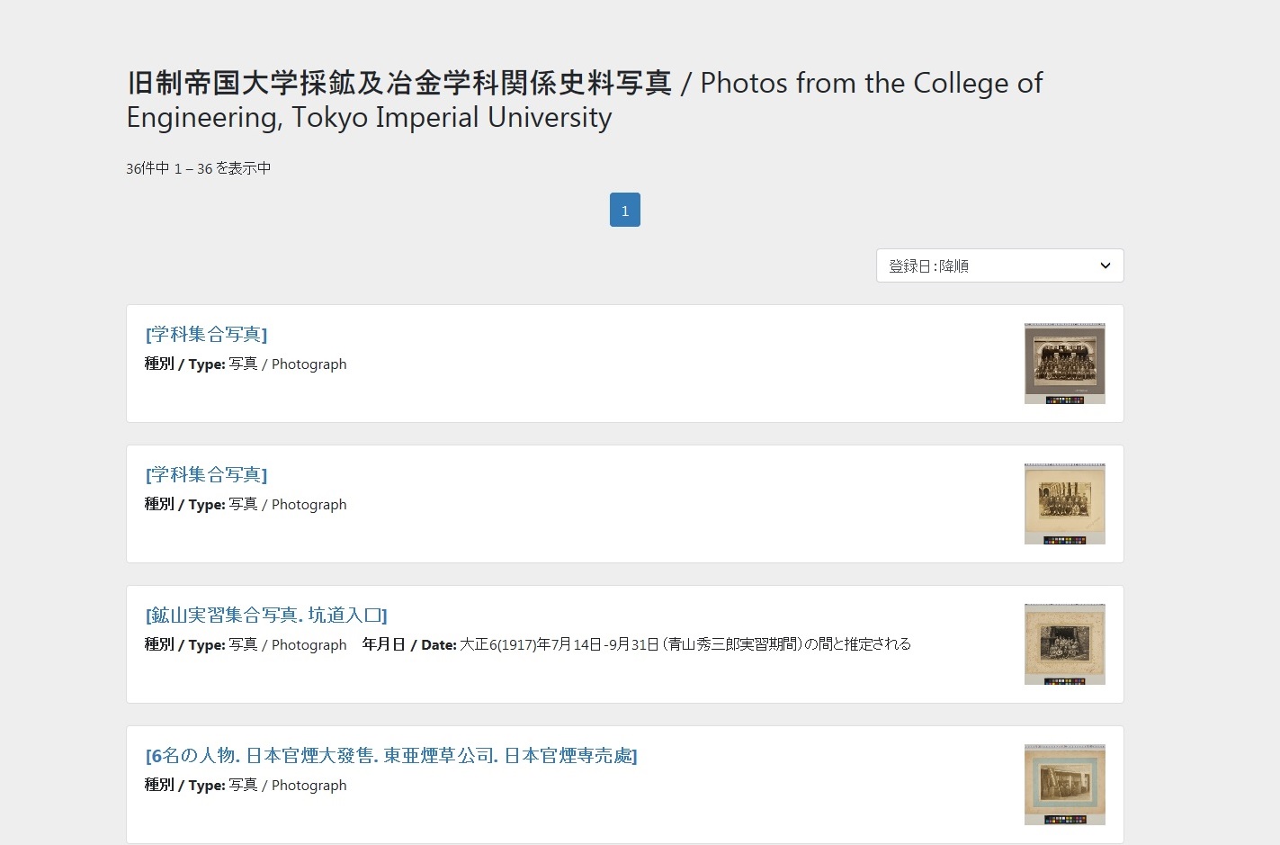Open the second [学科集合写真] link

[206, 475]
